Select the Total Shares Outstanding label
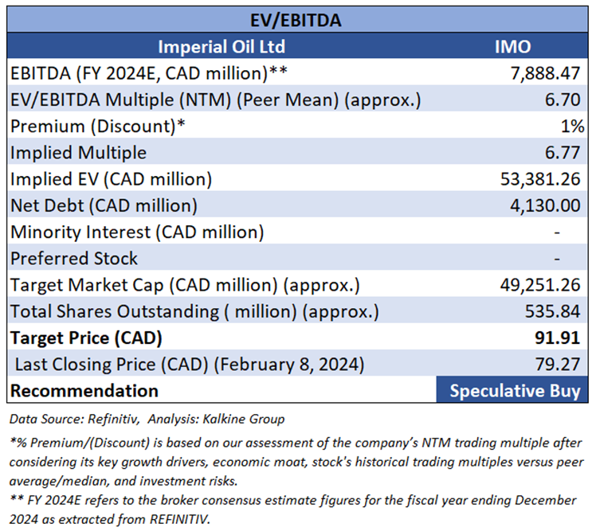596x531 pixels. click(x=194, y=311)
